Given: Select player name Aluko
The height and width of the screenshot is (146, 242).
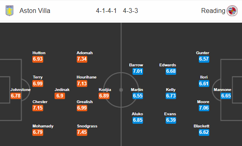Looking at the screenshot, I should 137,114.
